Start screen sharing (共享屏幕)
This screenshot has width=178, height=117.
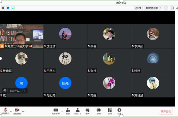pos(56,111)
